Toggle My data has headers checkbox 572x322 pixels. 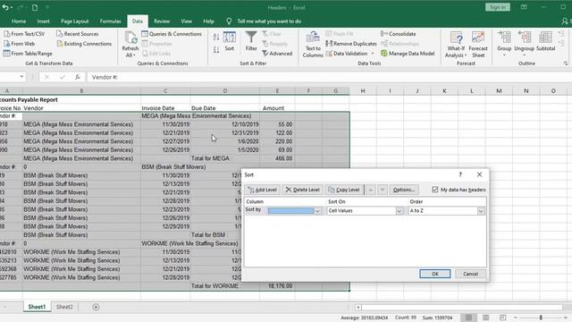point(435,190)
